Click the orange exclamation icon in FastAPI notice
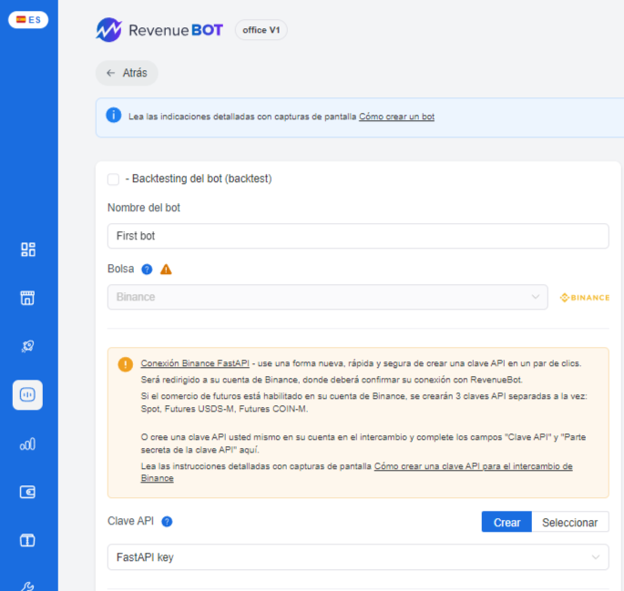 126,364
